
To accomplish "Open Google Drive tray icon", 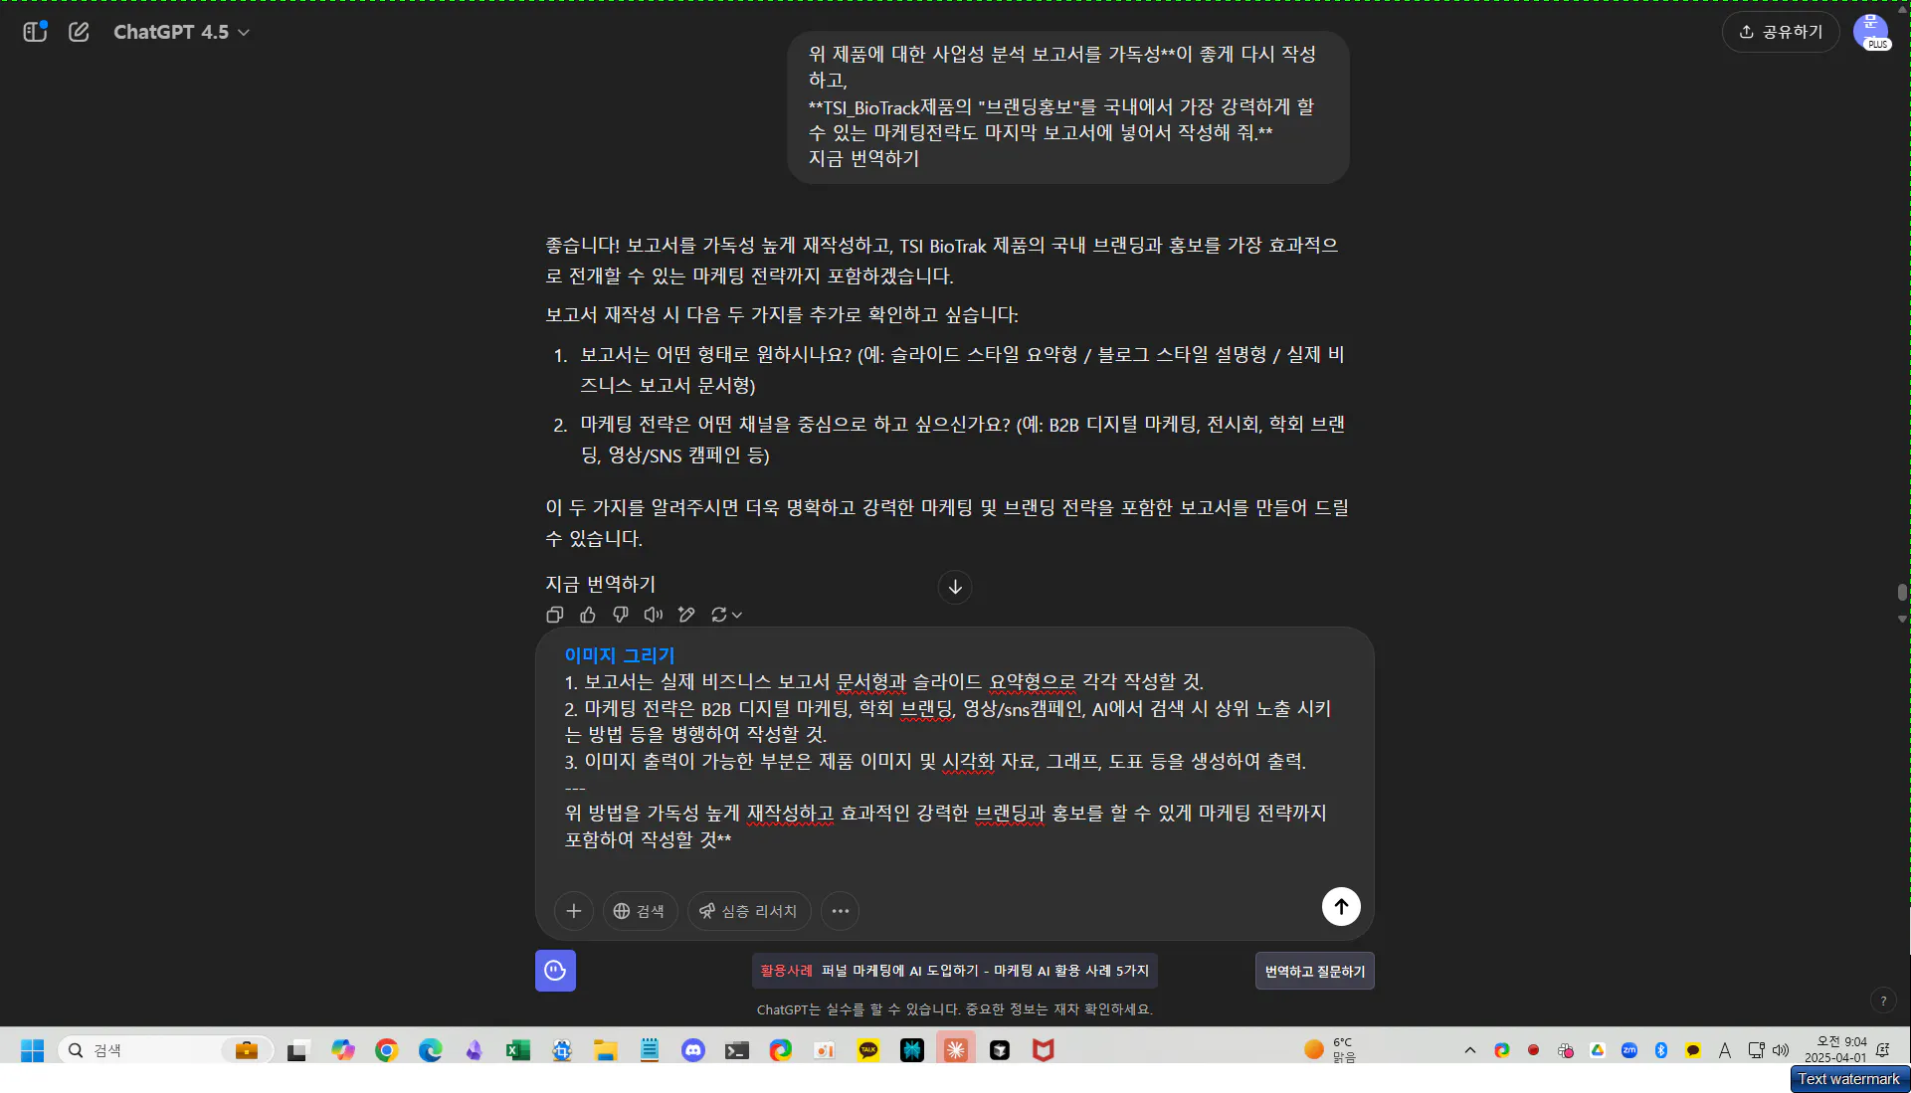I will coord(1598,1050).
